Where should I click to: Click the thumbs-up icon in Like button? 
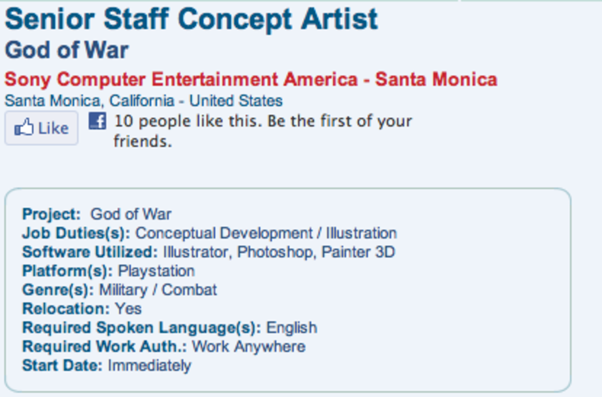(24, 128)
